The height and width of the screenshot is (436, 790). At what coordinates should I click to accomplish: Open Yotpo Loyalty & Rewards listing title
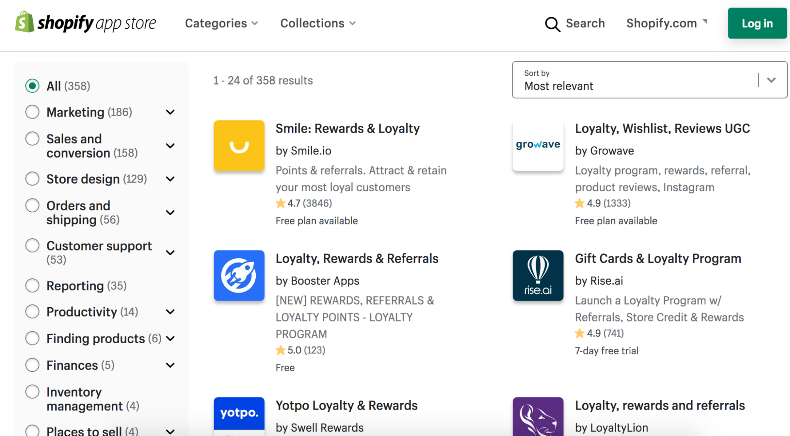click(346, 406)
